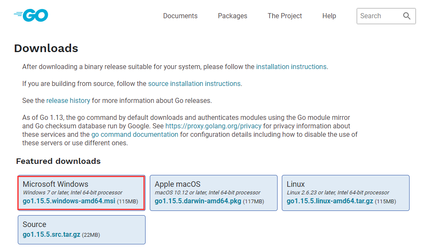View the release history link

68,101
